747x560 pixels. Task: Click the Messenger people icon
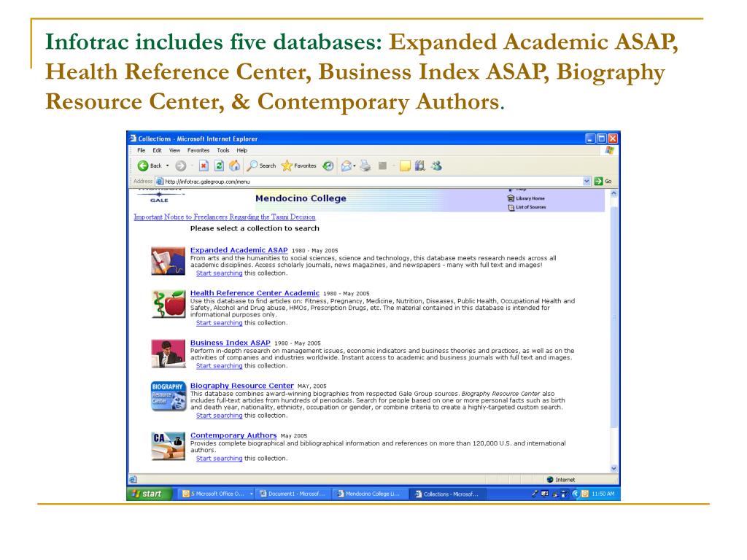pyautogui.click(x=436, y=166)
